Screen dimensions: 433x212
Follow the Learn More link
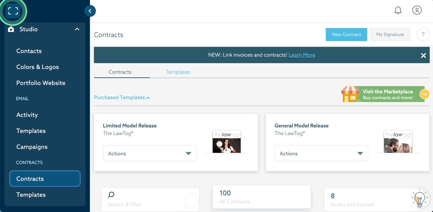302,55
